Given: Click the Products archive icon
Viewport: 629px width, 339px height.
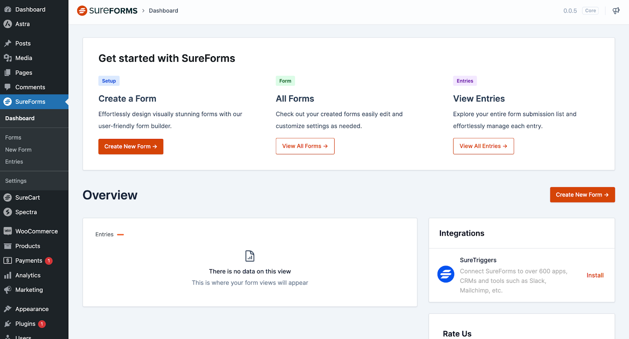Looking at the screenshot, I should pyautogui.click(x=7, y=246).
